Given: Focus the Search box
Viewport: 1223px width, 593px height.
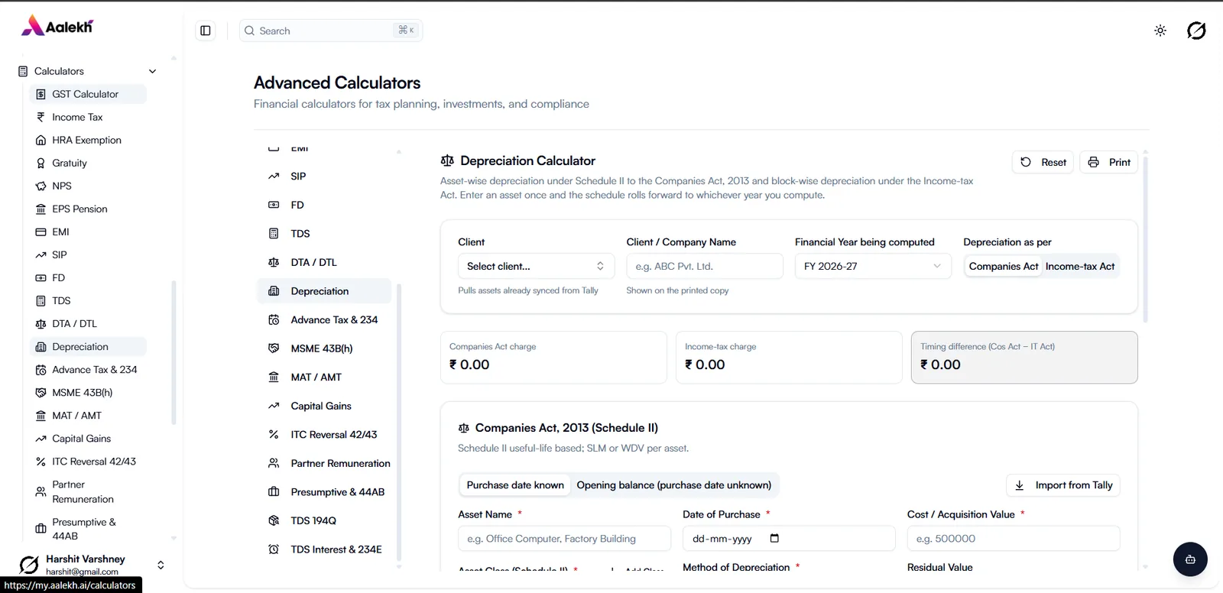Looking at the screenshot, I should tap(331, 31).
